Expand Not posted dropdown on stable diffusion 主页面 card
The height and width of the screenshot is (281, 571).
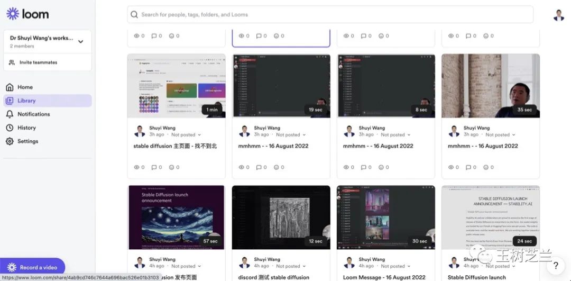click(x=186, y=135)
